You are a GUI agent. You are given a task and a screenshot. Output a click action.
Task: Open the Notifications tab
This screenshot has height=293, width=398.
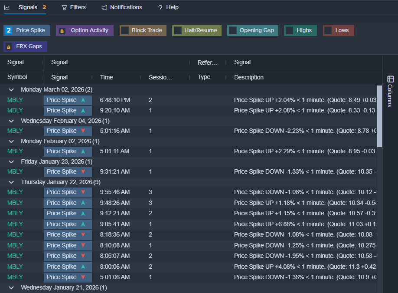coord(126,7)
